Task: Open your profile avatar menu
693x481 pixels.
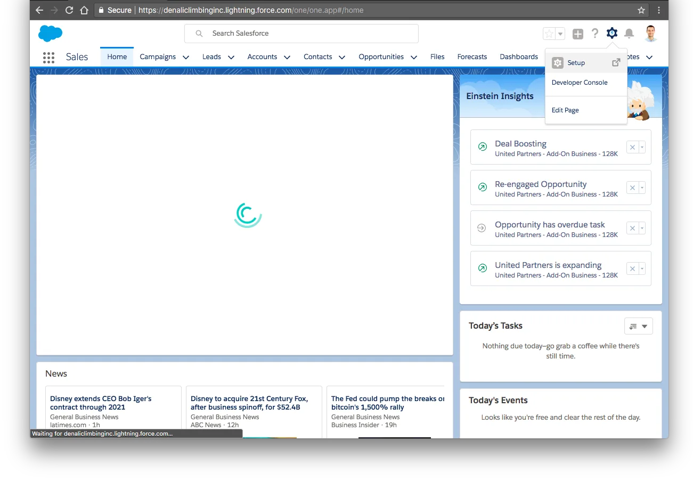Action: 651,33
